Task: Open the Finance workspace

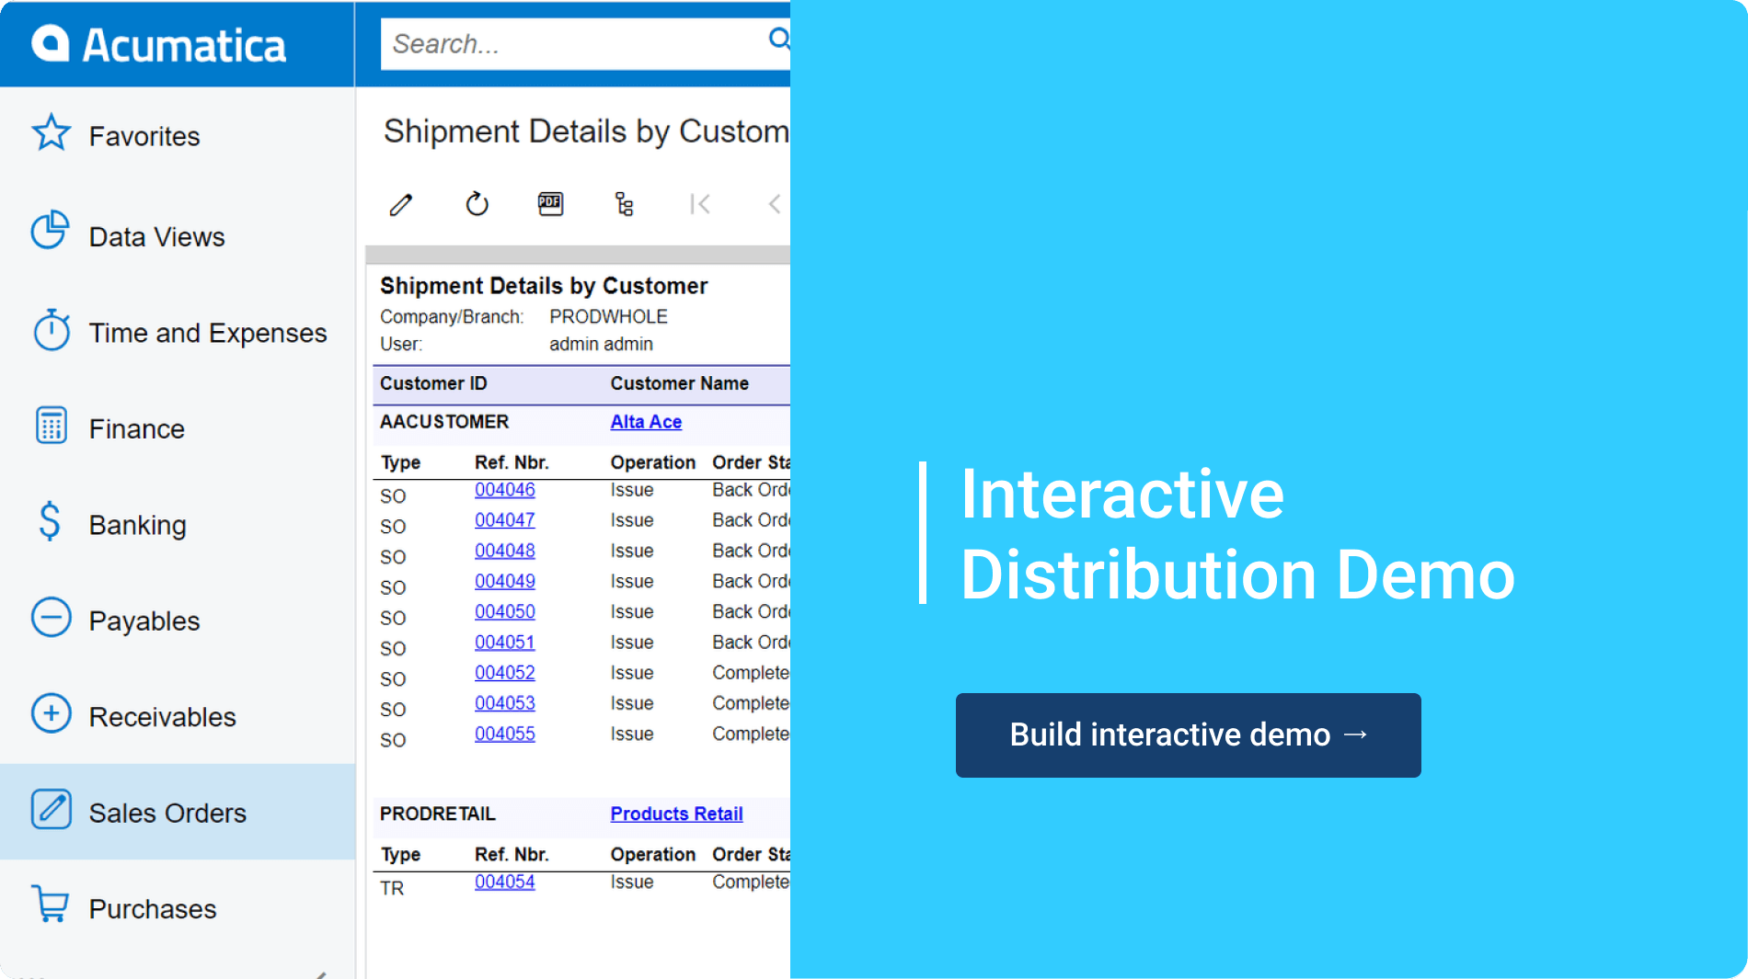Action: coord(136,429)
